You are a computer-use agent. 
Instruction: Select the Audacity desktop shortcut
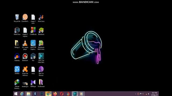17,57
